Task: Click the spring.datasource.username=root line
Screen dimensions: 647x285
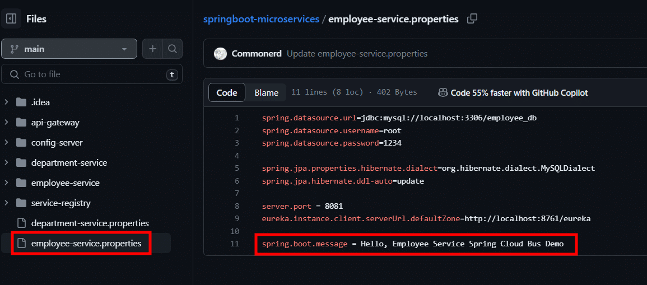Action: coord(331,131)
